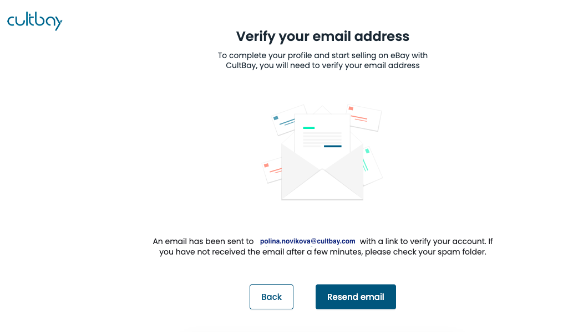
Task: Click the blue square on top-left card
Action: 276,118
